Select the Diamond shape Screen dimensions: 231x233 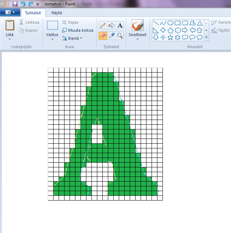[x=163, y=30]
